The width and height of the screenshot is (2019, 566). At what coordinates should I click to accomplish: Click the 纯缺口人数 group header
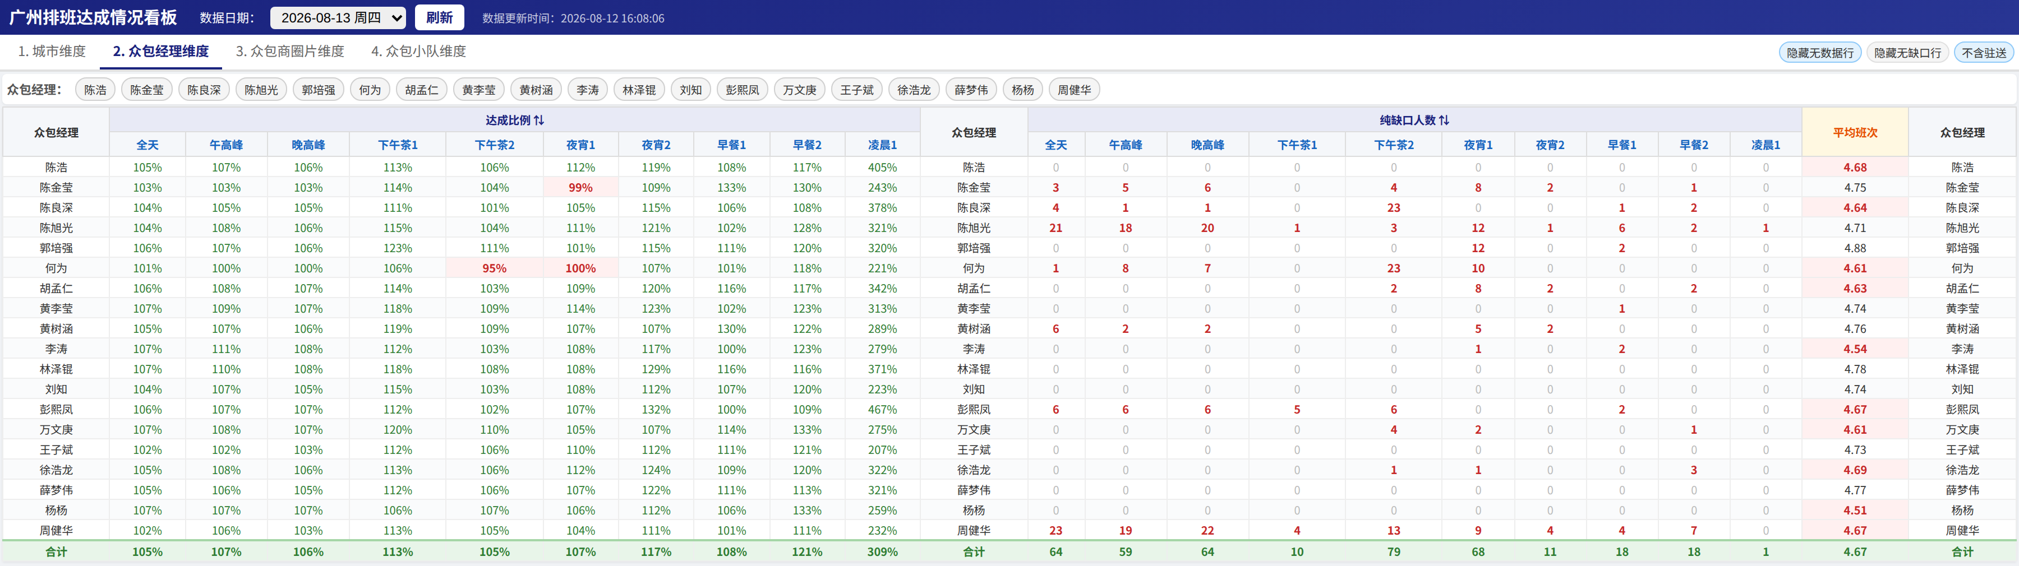[1415, 120]
